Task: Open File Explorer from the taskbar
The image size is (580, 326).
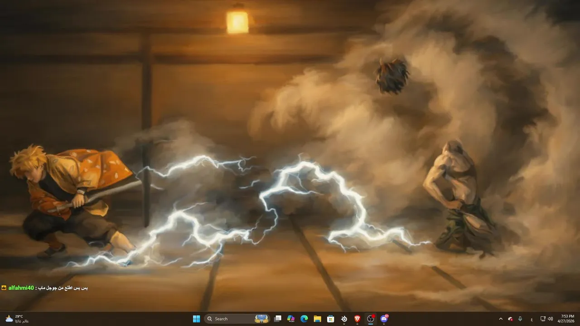Action: (x=318, y=319)
